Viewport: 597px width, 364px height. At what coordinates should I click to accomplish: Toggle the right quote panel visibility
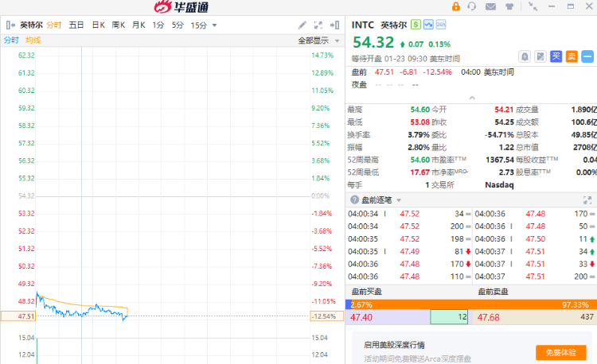336,25
